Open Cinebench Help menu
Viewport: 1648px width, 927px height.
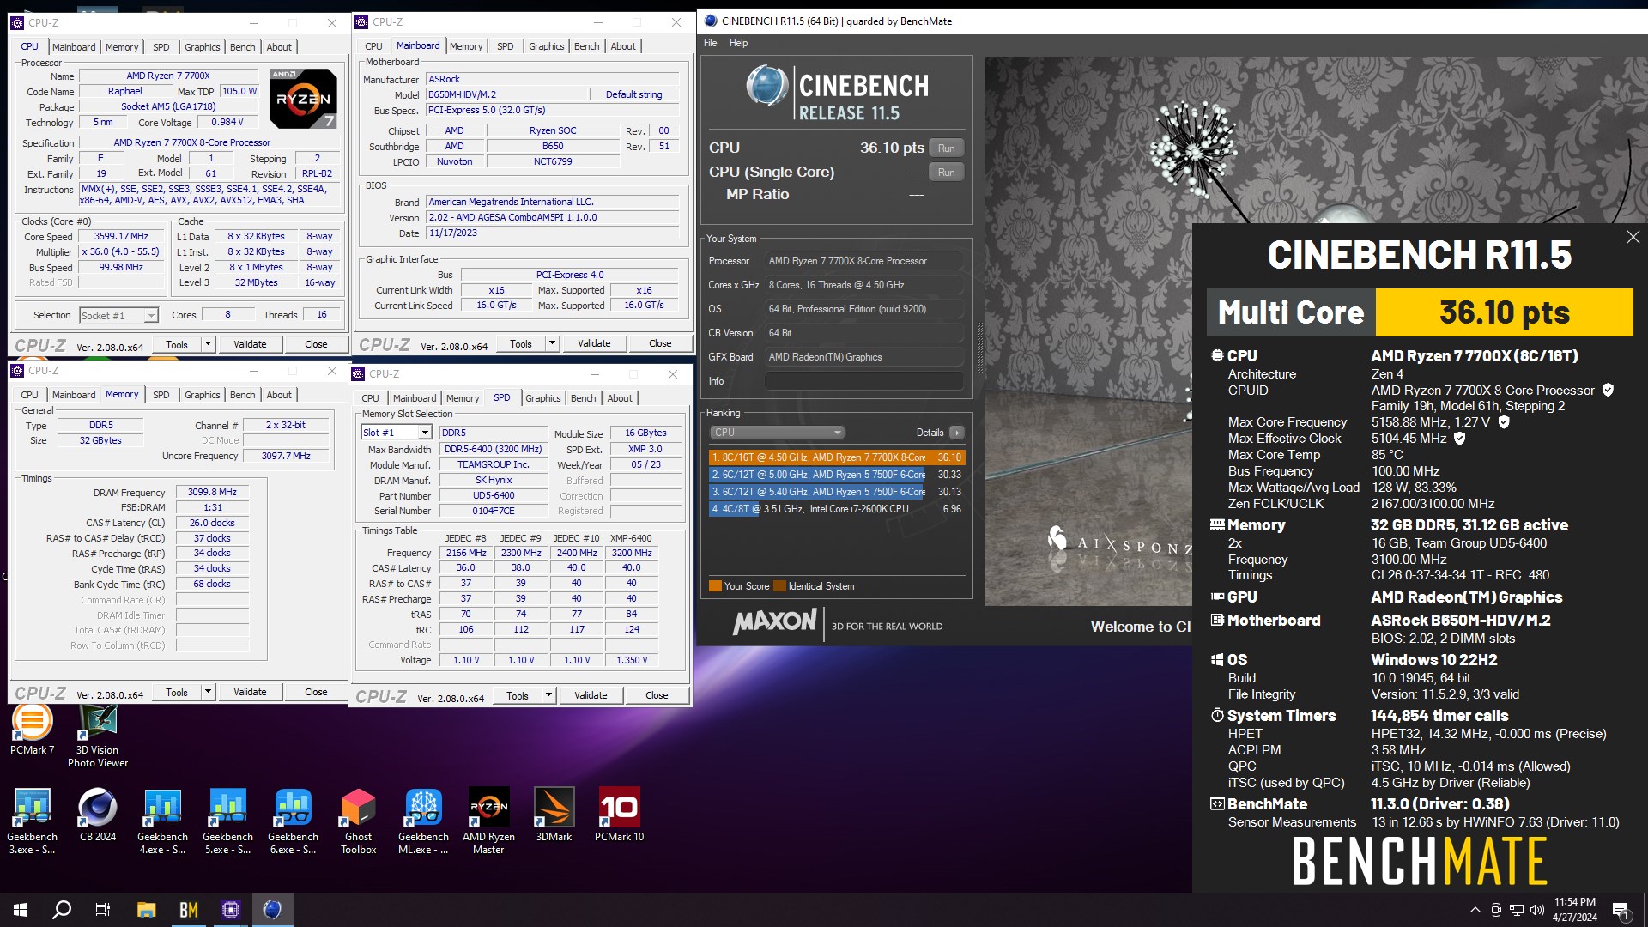point(738,43)
